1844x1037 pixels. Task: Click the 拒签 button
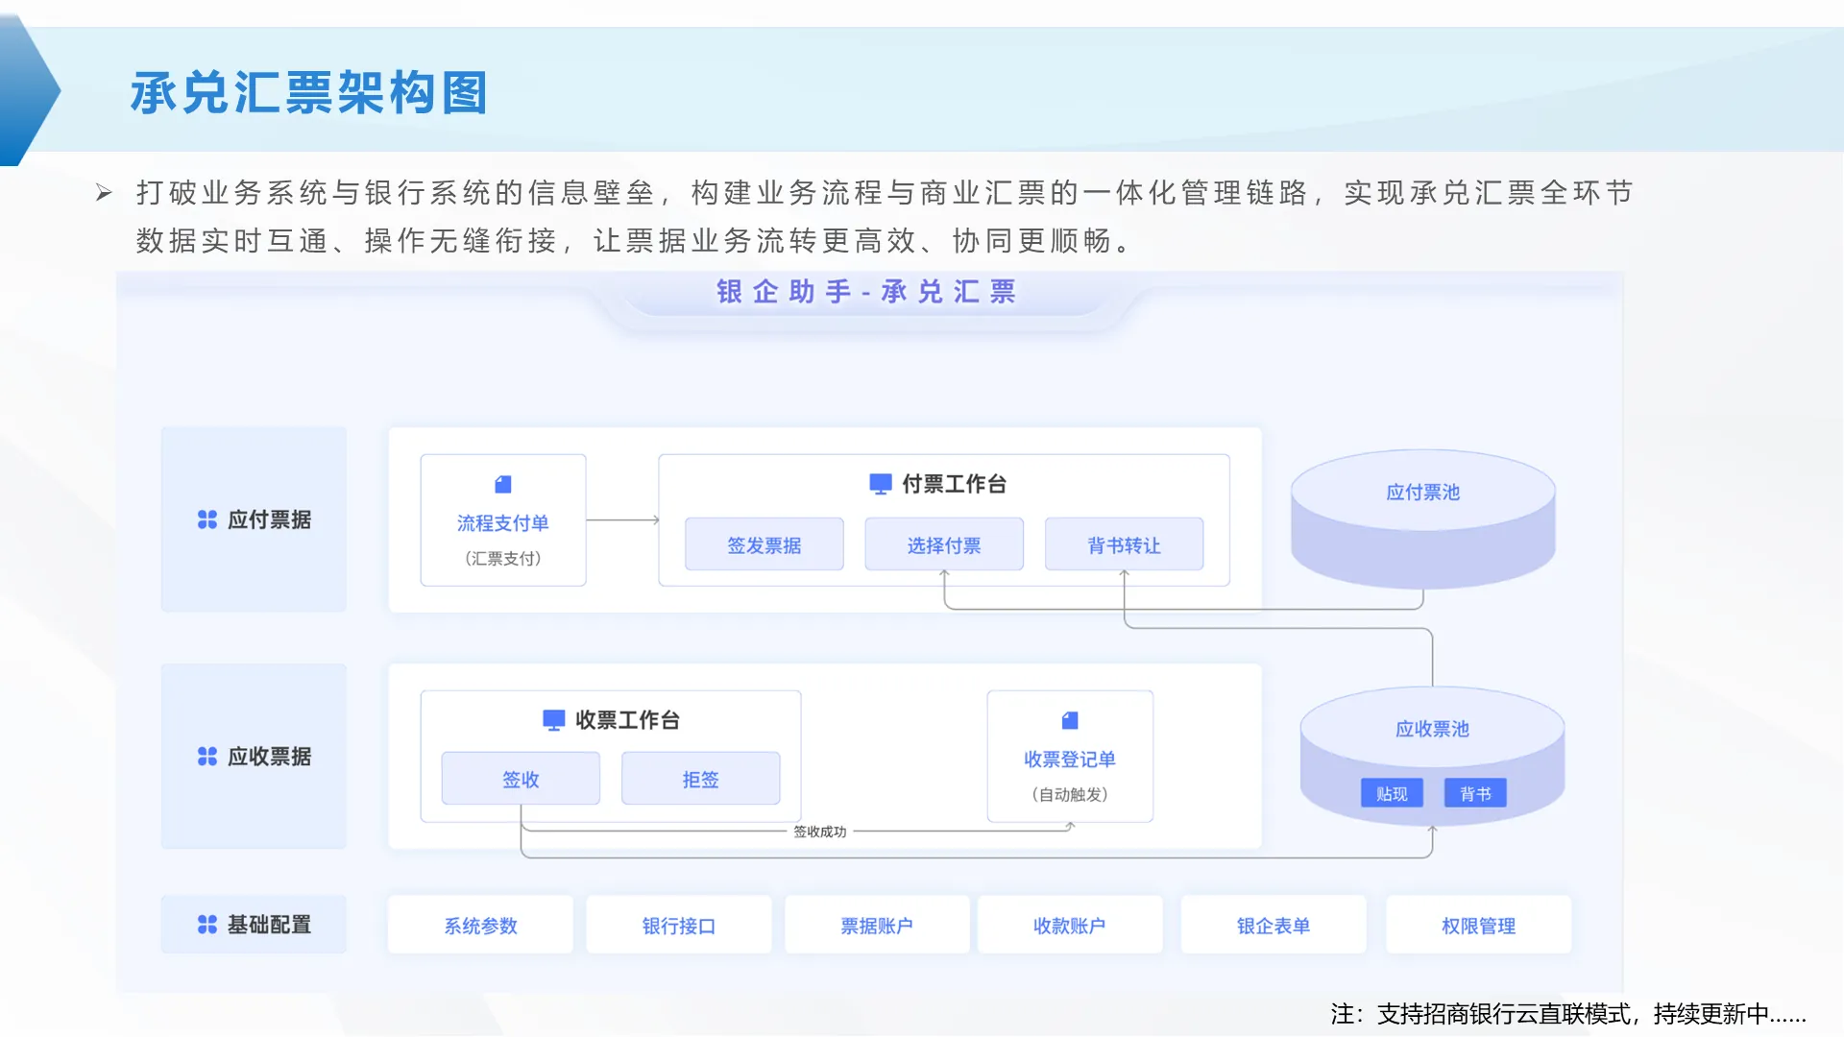coord(701,779)
